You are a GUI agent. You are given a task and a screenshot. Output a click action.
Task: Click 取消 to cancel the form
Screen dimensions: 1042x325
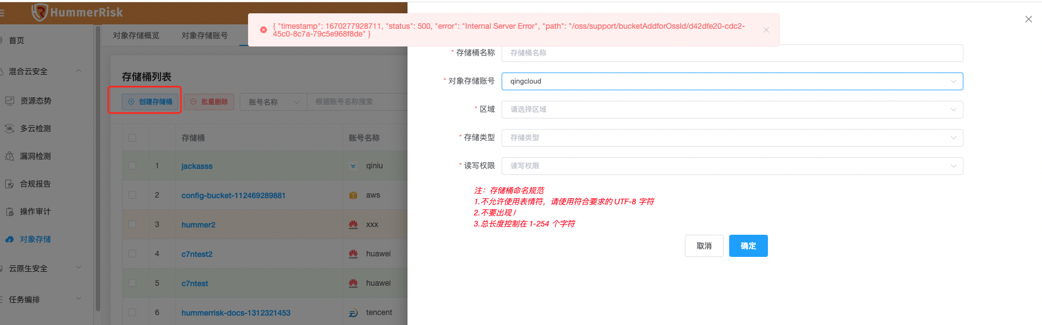tap(704, 246)
